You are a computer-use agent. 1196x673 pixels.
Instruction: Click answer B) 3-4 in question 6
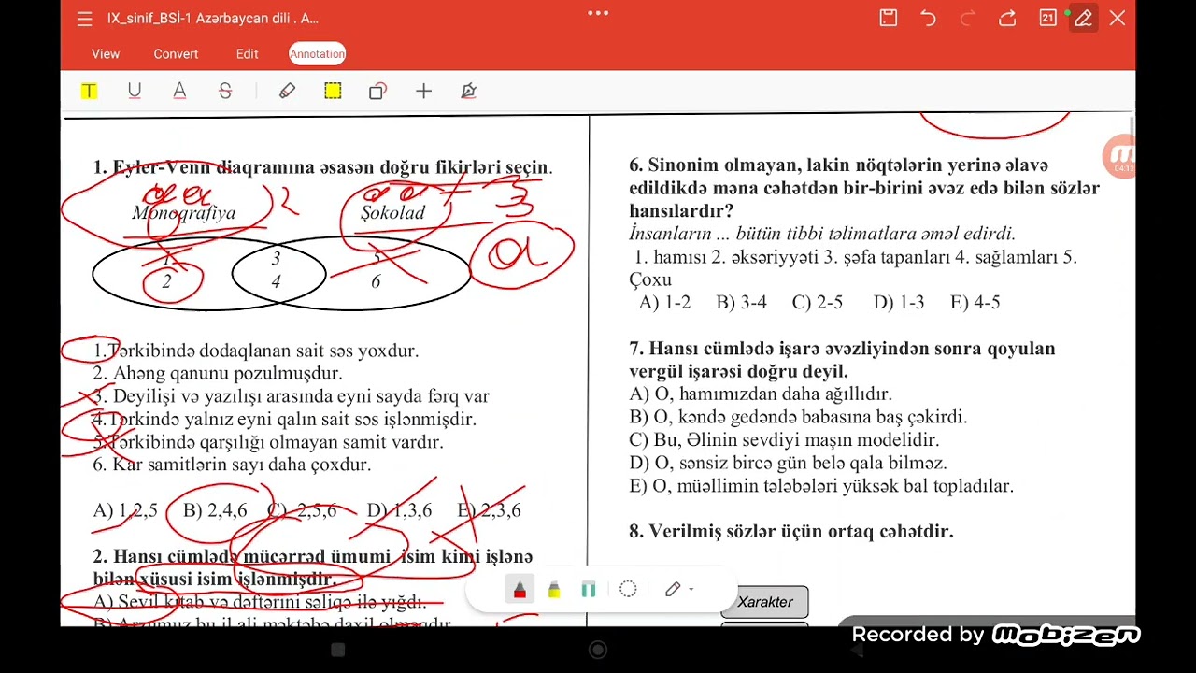pyautogui.click(x=741, y=303)
